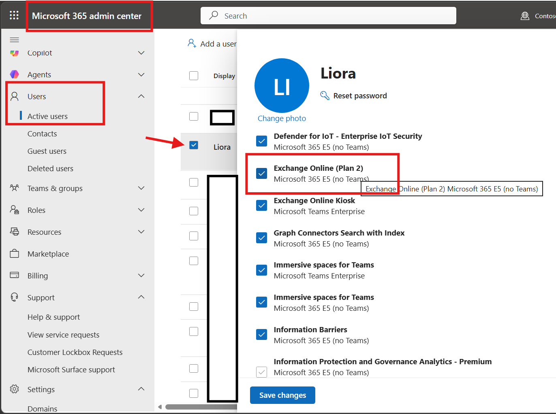Open Microsoft Surface support item
This screenshot has height=414, width=556.
pos(71,369)
